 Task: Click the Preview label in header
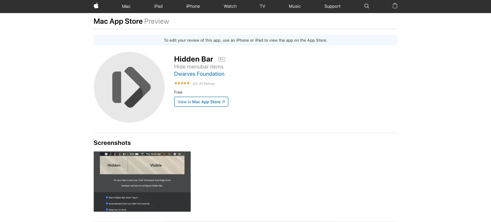coord(157,21)
